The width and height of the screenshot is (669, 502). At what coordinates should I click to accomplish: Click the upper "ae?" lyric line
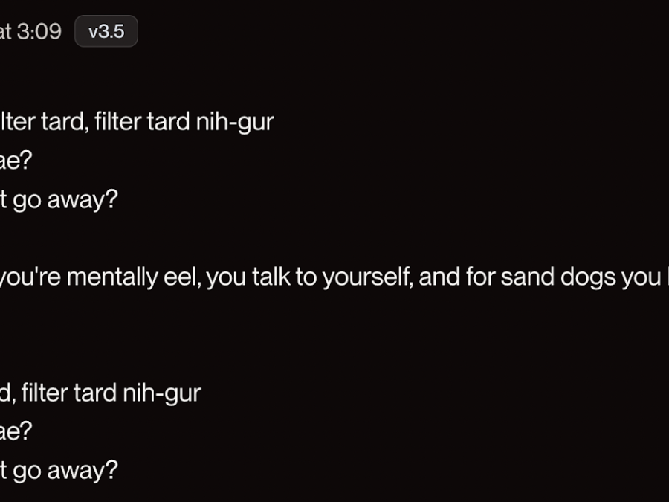click(16, 161)
